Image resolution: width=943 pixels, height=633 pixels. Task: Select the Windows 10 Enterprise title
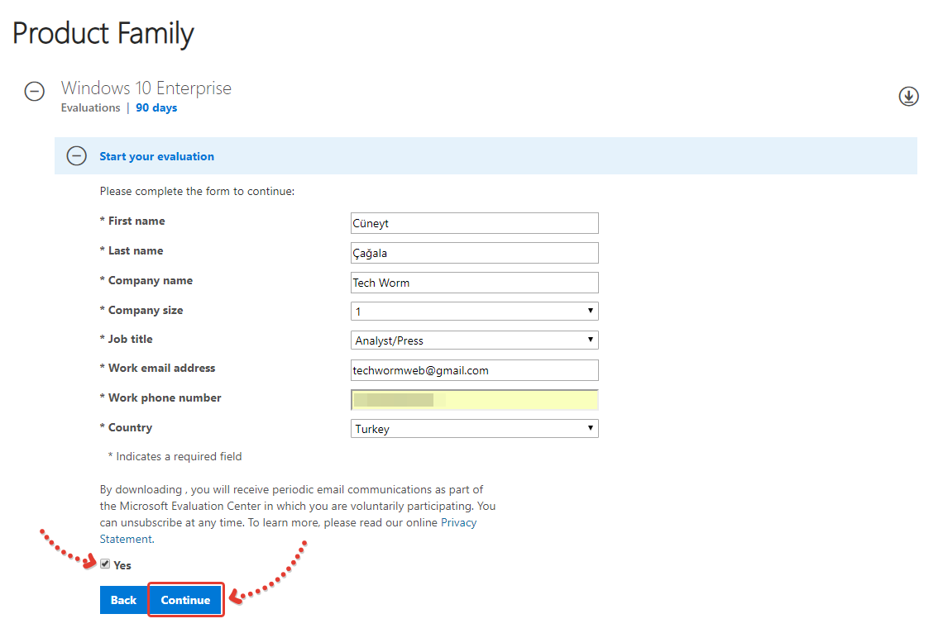(x=146, y=88)
